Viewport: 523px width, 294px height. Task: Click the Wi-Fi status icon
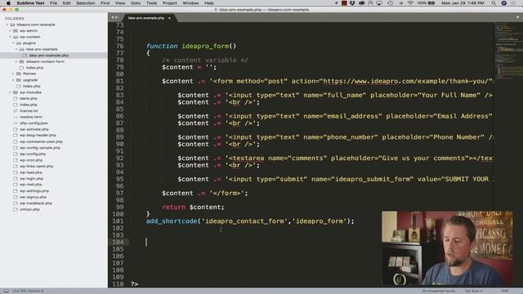coord(410,3)
